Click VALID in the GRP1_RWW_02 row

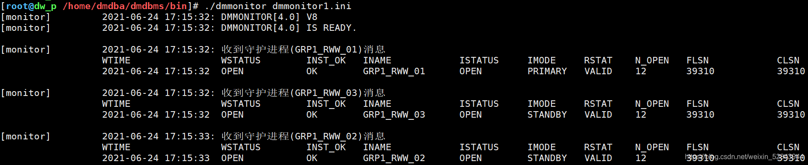598,158
